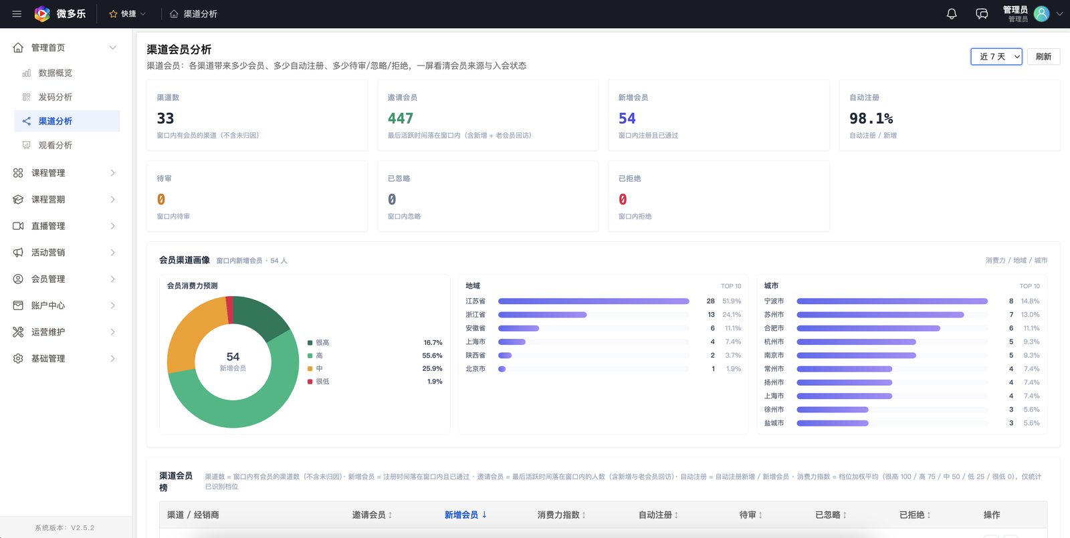Click the 渠道分析 breadcrumb link
1070x538 pixels.
coord(200,13)
